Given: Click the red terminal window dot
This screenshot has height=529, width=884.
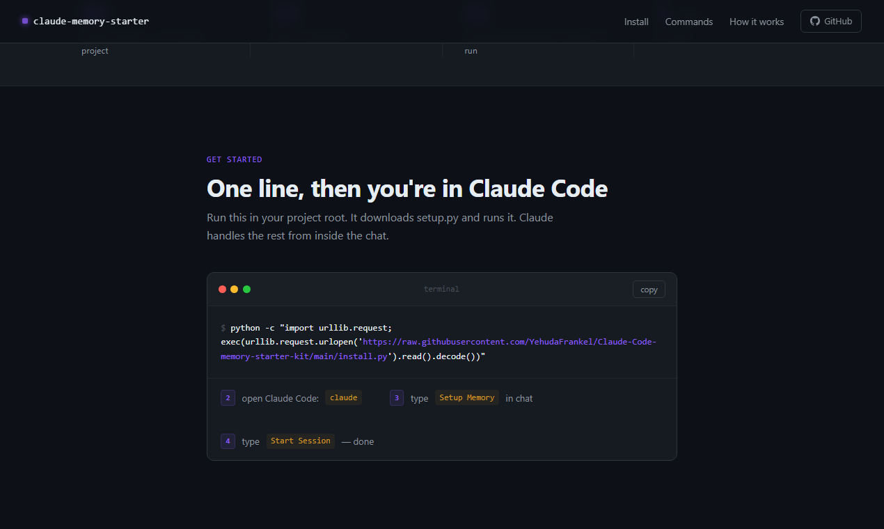Looking at the screenshot, I should 222,289.
